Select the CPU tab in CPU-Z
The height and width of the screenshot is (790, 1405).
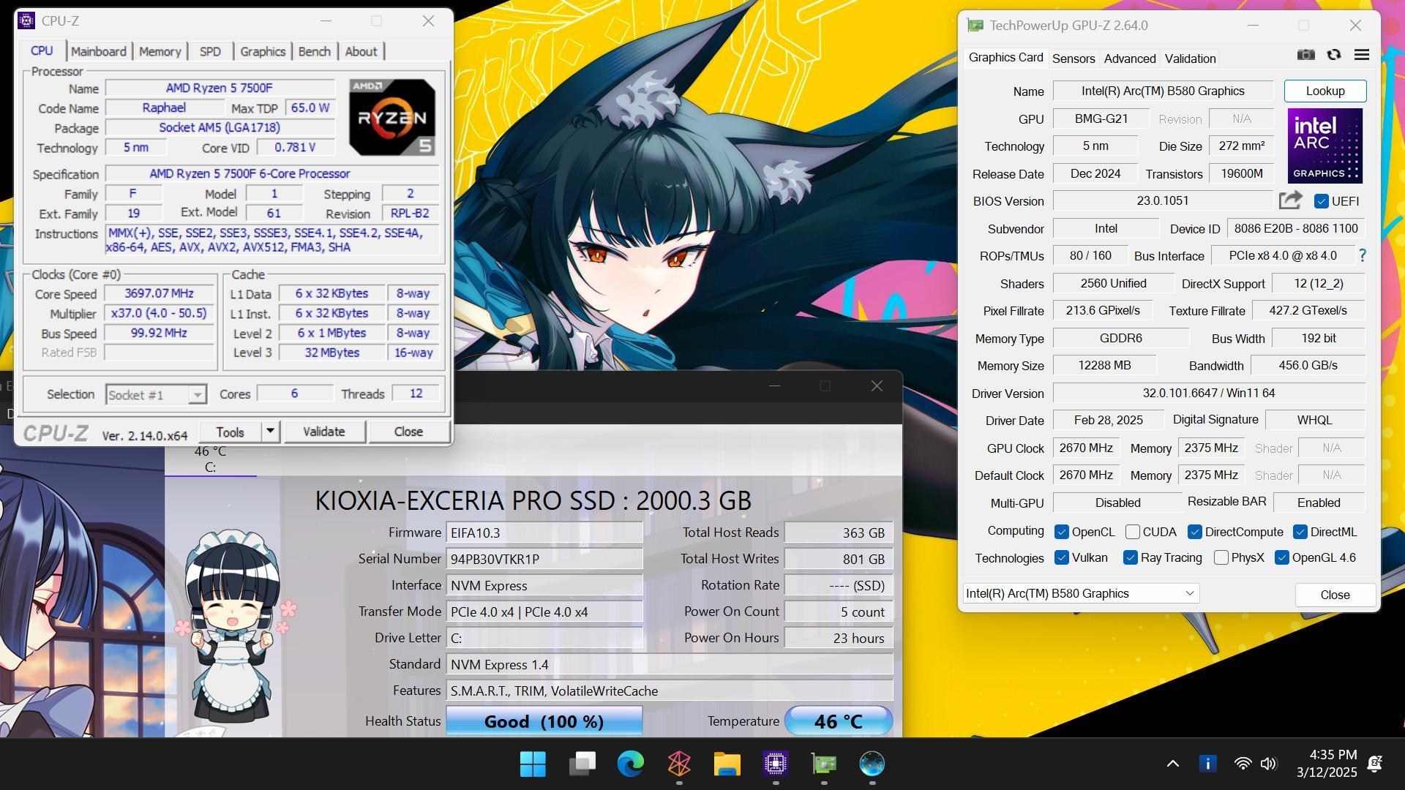point(42,50)
